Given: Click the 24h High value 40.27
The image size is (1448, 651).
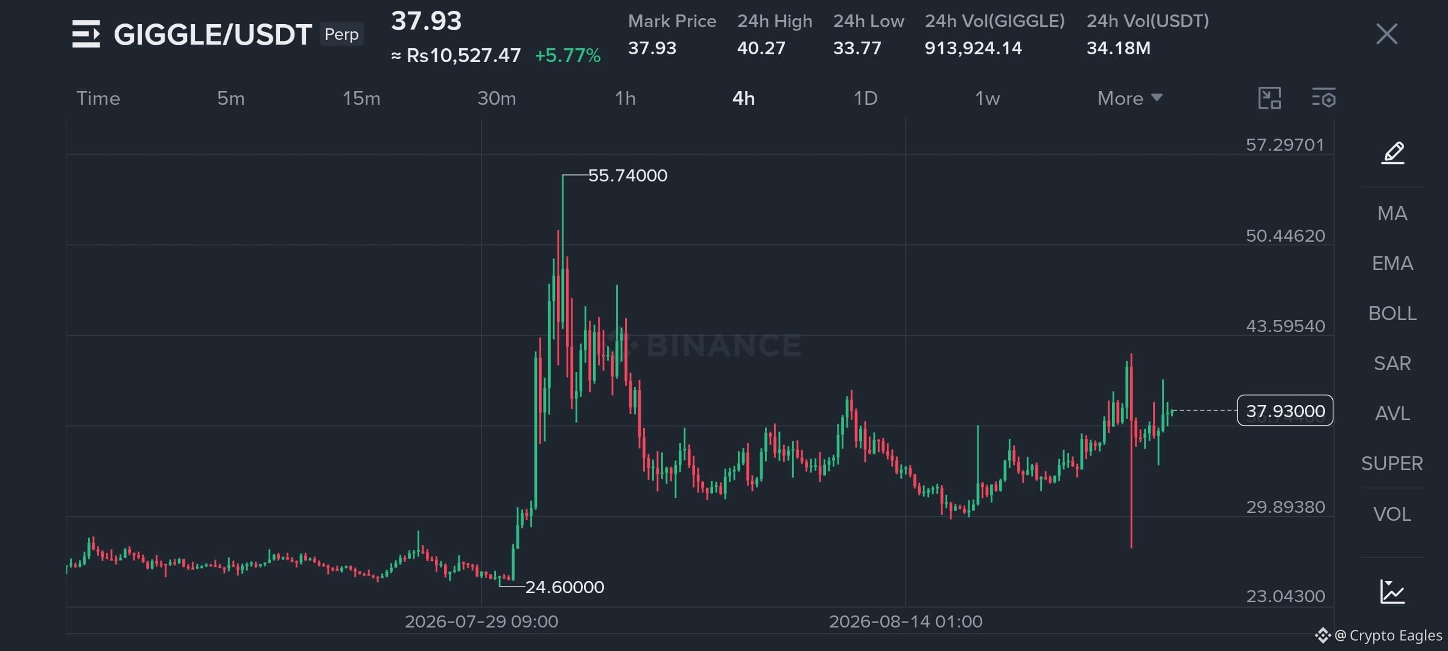Looking at the screenshot, I should pyautogui.click(x=761, y=48).
